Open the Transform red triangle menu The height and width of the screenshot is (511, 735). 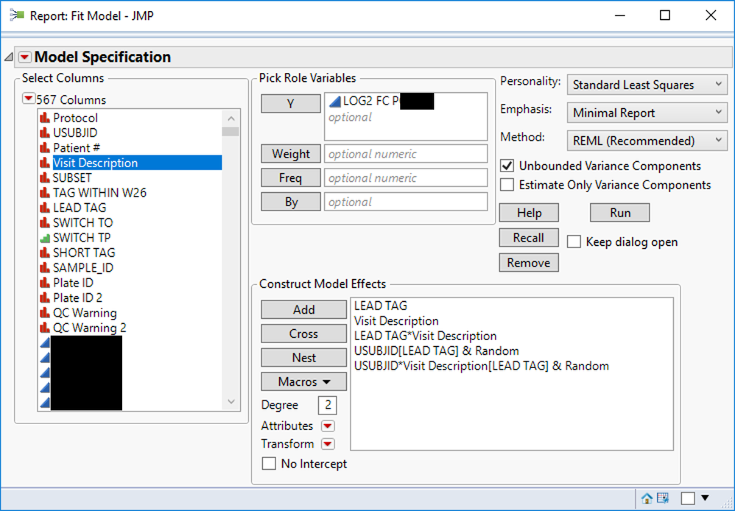click(x=328, y=444)
